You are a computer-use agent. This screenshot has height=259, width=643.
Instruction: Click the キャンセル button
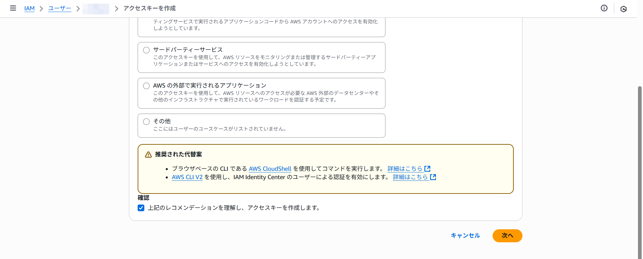465,236
